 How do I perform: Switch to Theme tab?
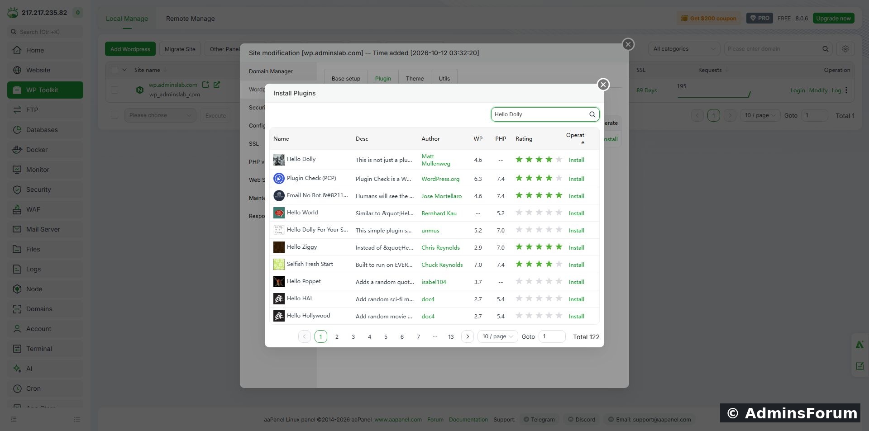tap(415, 78)
